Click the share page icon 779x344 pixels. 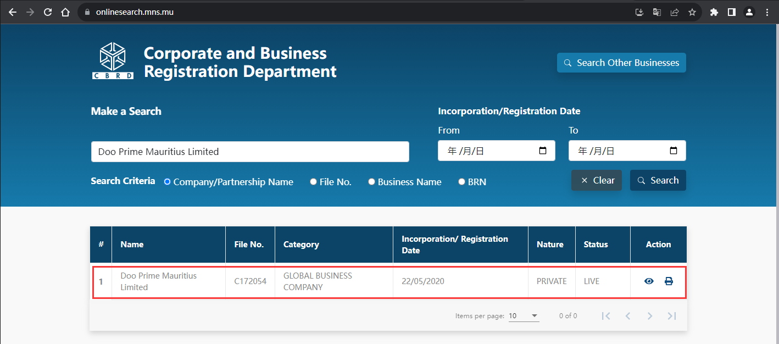point(675,12)
